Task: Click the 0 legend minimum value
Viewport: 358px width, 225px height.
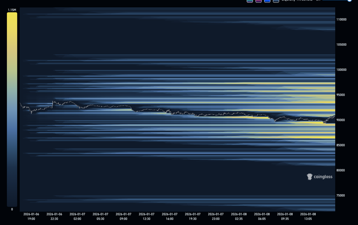Action: pyautogui.click(x=12, y=209)
